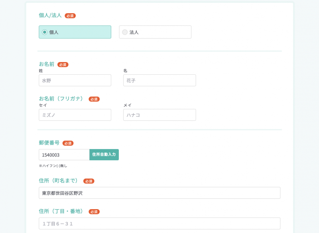Click the 必須 badge beside 個人/法人

(70, 16)
